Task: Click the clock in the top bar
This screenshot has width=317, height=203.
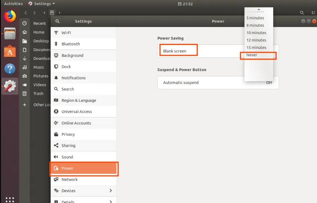Action: [x=185, y=4]
